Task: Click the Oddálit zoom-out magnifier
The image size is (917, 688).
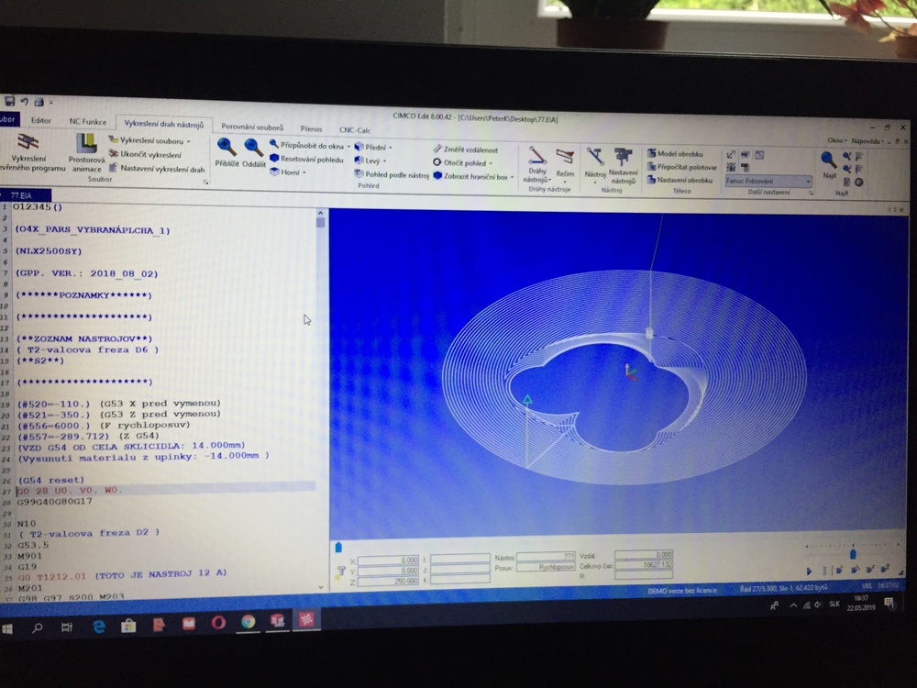Action: (254, 148)
